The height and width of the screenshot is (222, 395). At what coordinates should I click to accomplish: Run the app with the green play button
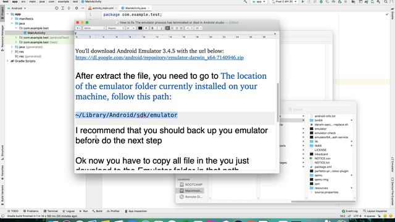(x=303, y=2)
